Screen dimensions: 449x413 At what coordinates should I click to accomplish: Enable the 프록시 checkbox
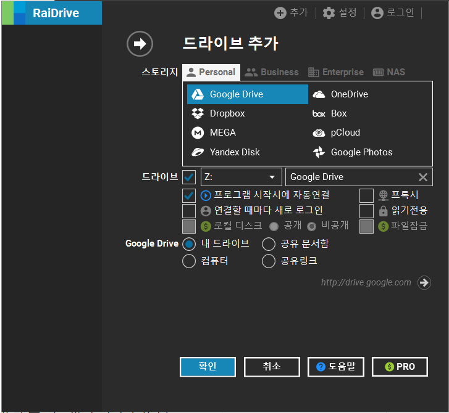click(x=366, y=196)
